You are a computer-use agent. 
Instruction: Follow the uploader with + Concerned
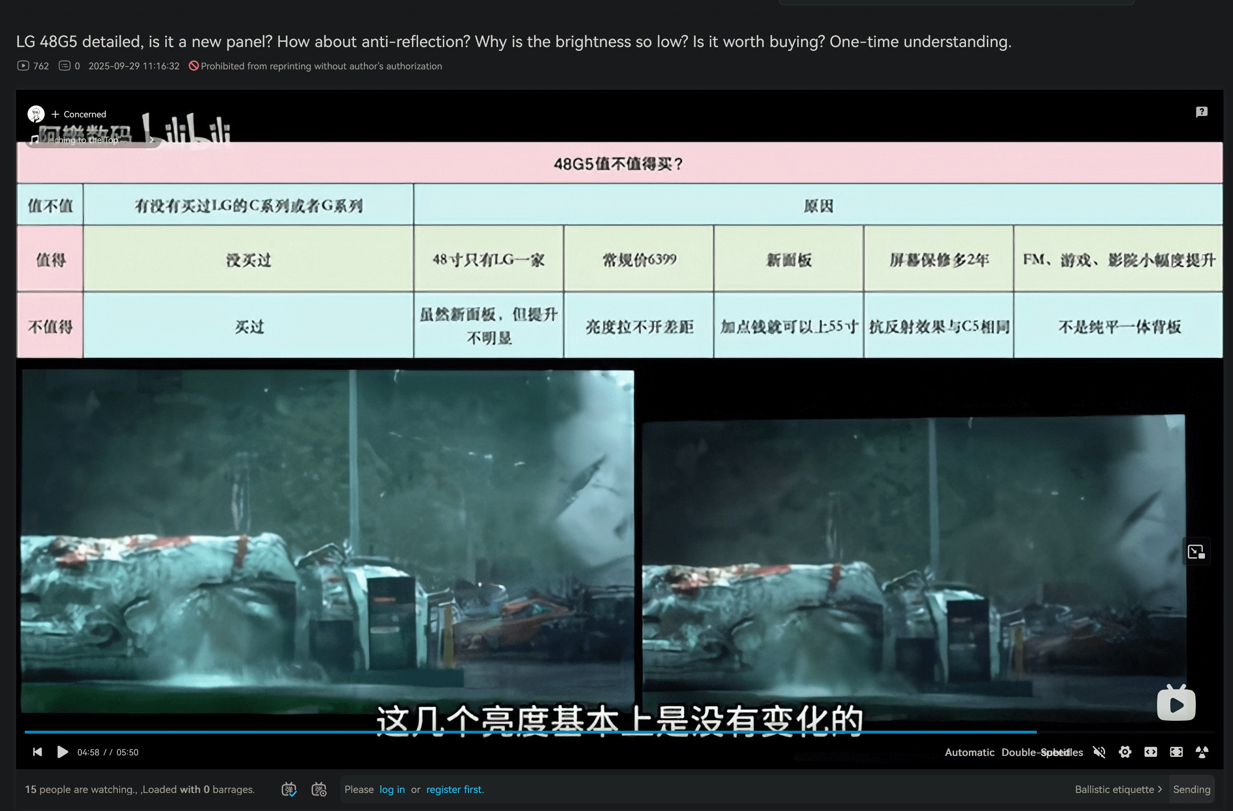click(x=79, y=114)
